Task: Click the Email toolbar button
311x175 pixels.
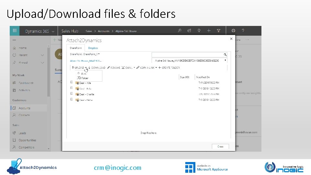Action: click(x=127, y=68)
